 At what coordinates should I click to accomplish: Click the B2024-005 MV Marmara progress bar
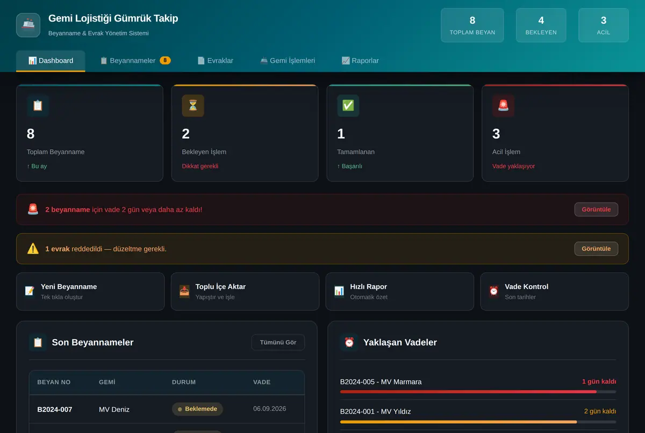(x=478, y=392)
